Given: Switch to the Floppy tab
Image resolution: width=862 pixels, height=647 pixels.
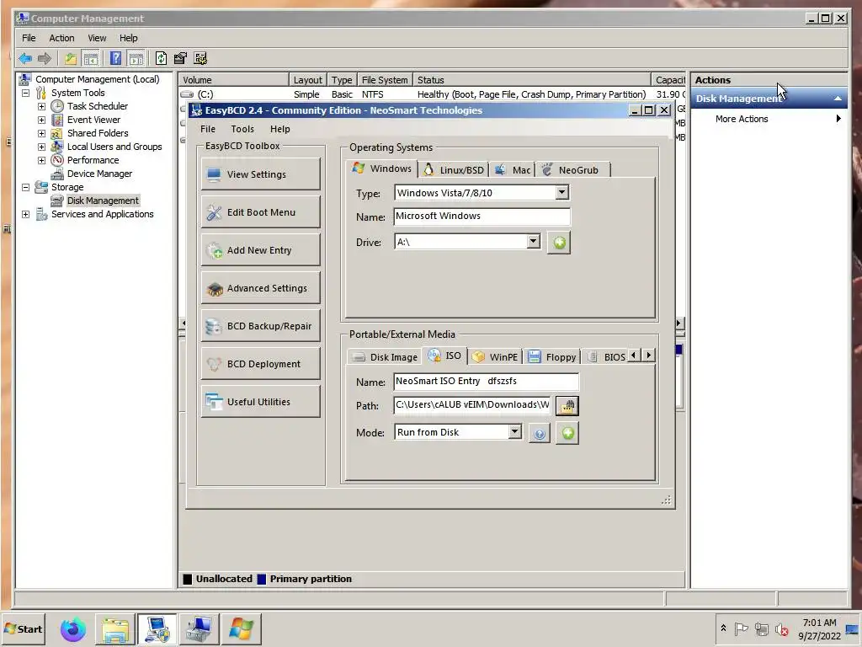Looking at the screenshot, I should tap(551, 357).
